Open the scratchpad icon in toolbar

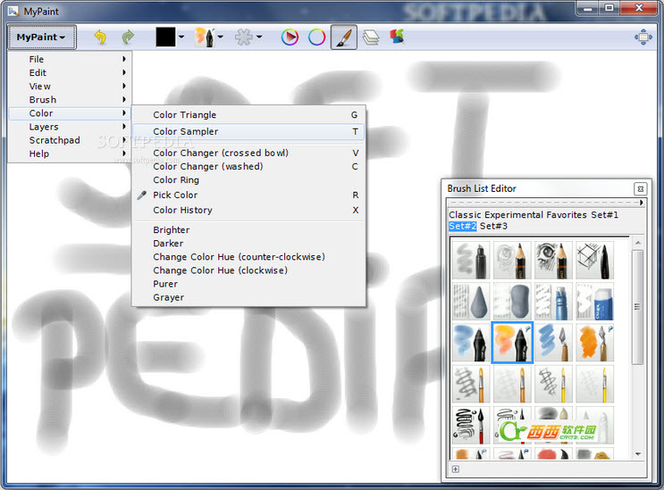(397, 37)
